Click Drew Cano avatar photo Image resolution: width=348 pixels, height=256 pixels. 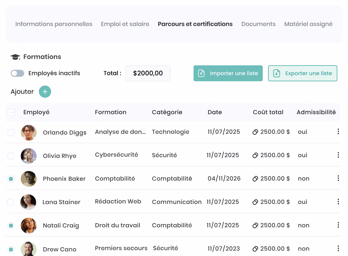click(28, 249)
